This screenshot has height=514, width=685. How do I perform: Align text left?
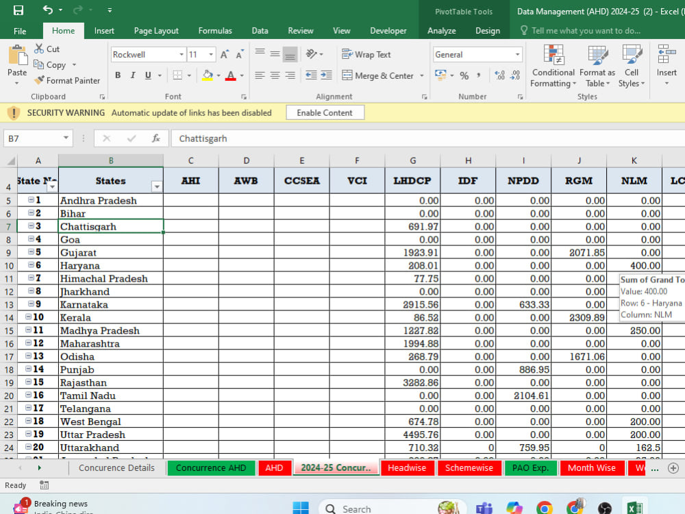260,75
